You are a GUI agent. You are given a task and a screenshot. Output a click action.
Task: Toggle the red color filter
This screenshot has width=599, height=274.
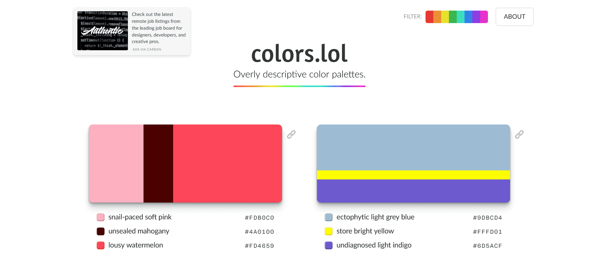429,17
